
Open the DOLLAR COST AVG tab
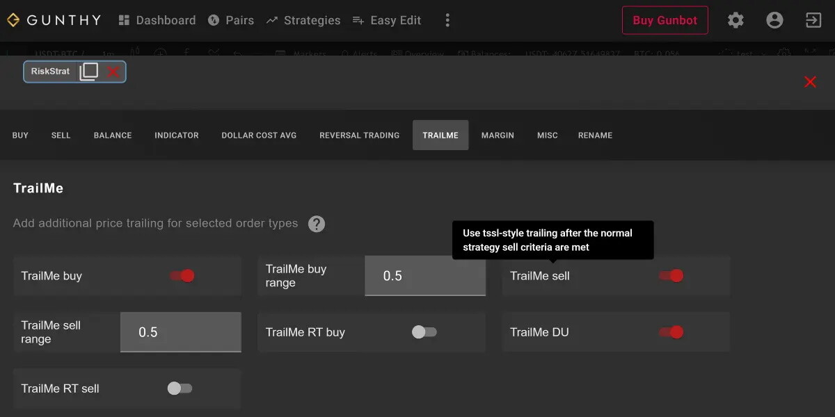[259, 136]
